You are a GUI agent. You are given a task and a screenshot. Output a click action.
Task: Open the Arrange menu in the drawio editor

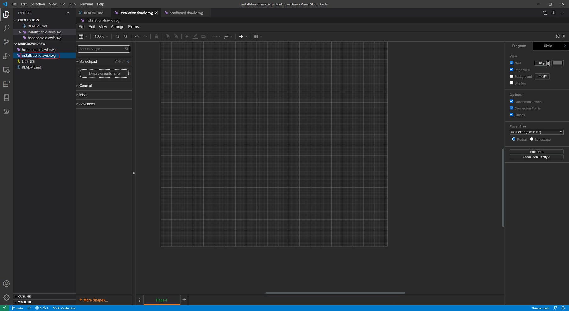pos(117,27)
